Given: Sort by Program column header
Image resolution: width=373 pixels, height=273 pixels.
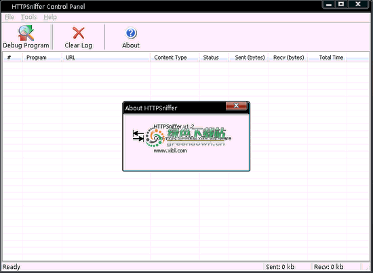Looking at the screenshot, I should coord(42,58).
